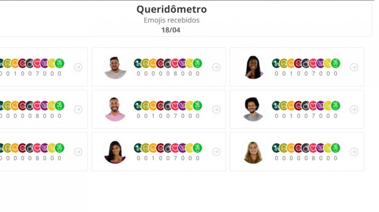Click the green plant emoji in the blonde woman's card
The image size is (379, 212).
pyautogui.click(x=336, y=148)
